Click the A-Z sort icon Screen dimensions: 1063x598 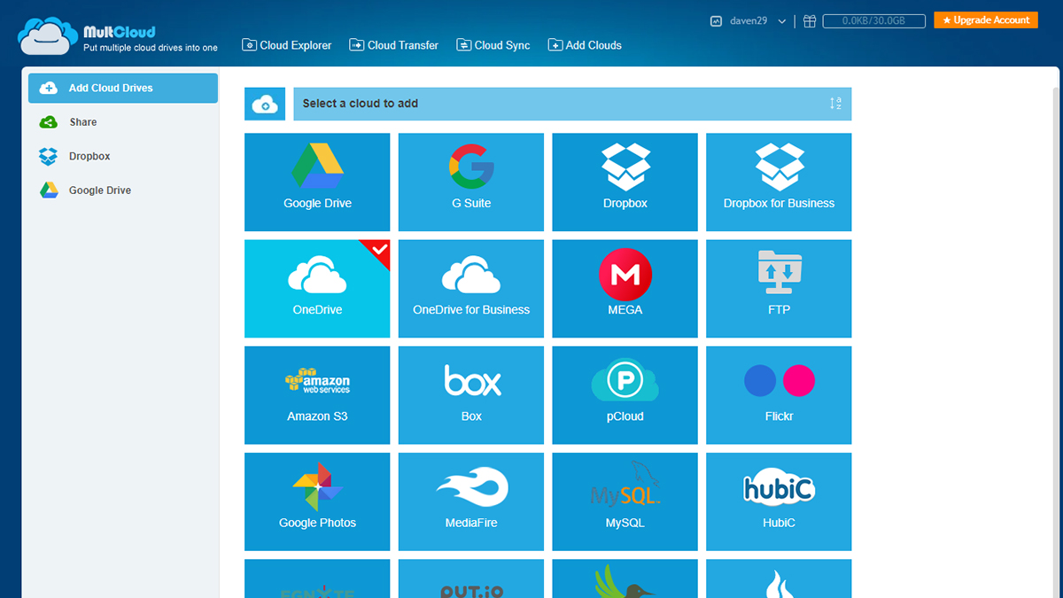coord(835,104)
